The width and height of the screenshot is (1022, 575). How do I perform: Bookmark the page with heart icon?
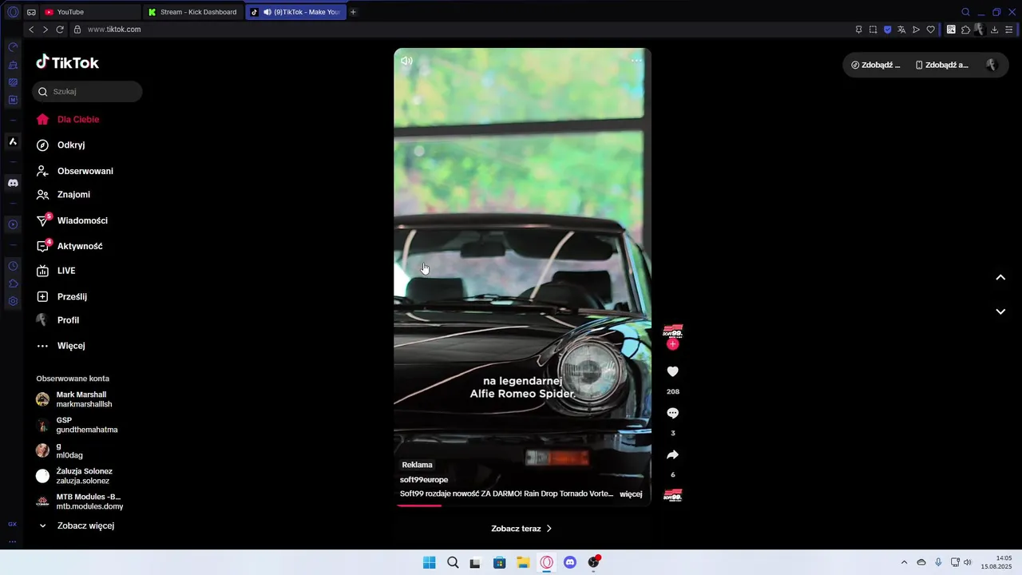click(930, 30)
